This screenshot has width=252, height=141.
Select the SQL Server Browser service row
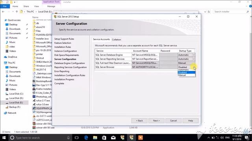tap(113, 67)
